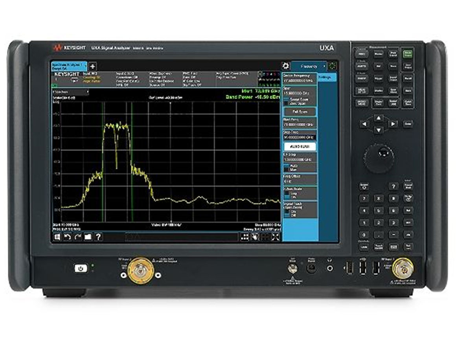Click the rotary tuning knob
The height and width of the screenshot is (342, 456).
click(x=379, y=158)
